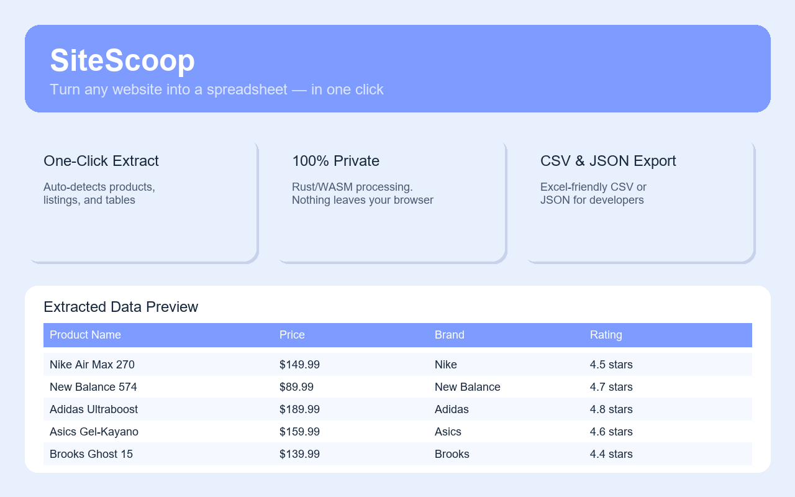
Task: Select the Rating column header
Action: coord(606,335)
